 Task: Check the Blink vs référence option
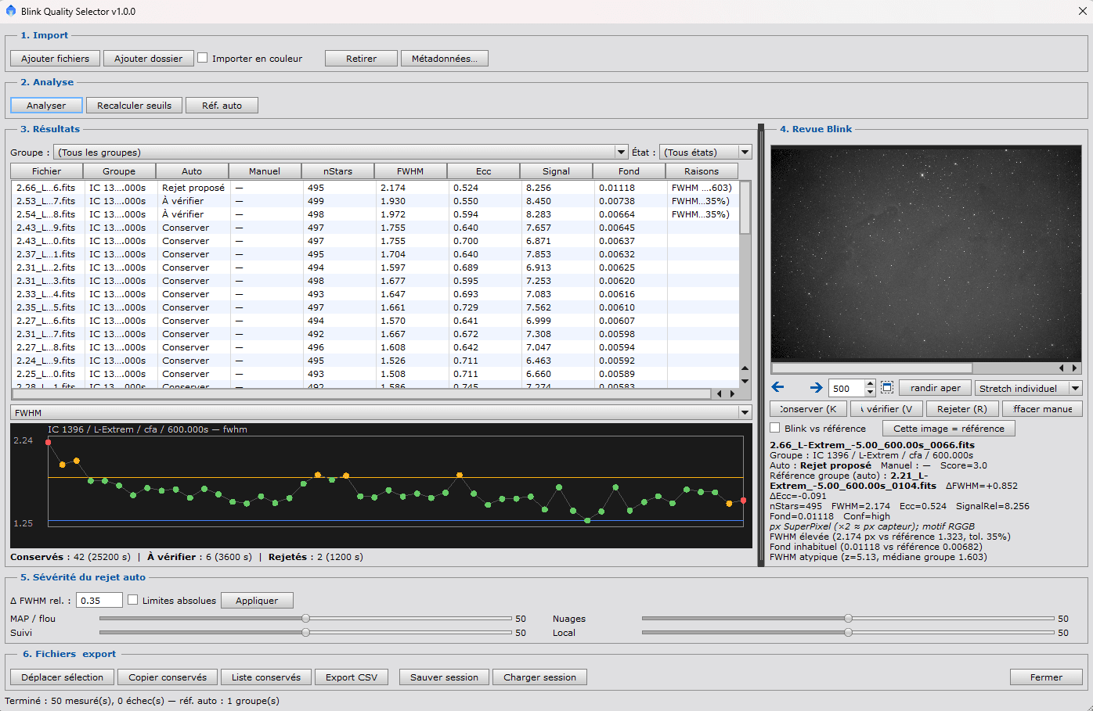point(775,428)
